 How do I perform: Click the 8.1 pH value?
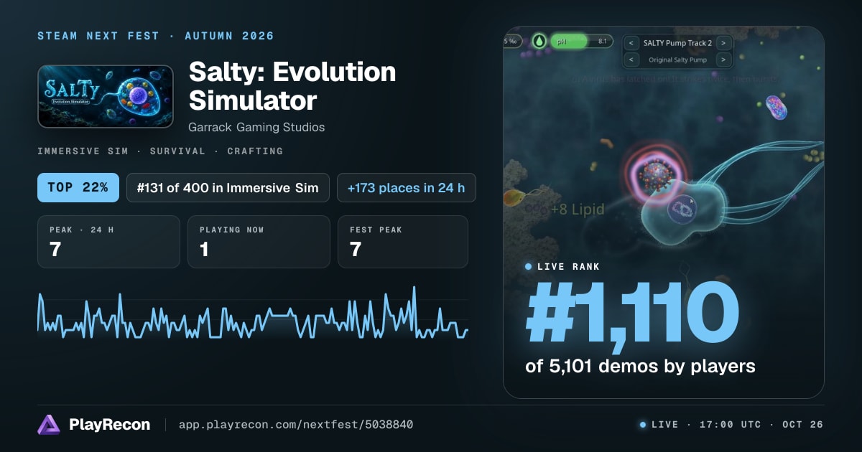(602, 42)
